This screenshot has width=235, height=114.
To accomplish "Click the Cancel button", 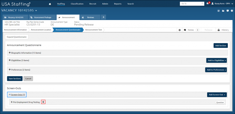I will click(x=28, y=79).
